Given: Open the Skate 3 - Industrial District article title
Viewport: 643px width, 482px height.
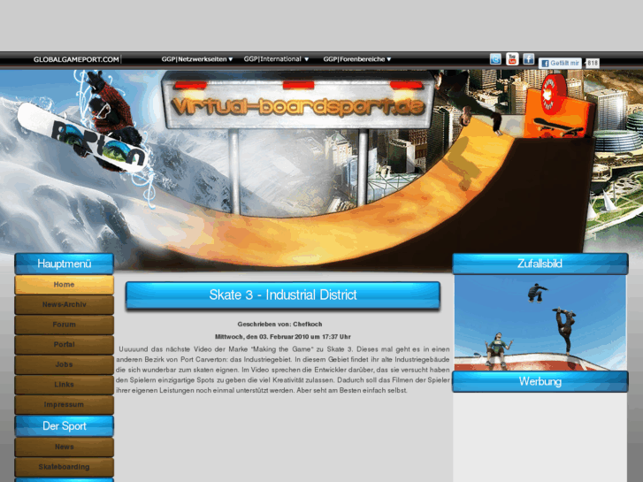Looking at the screenshot, I should click(x=283, y=295).
